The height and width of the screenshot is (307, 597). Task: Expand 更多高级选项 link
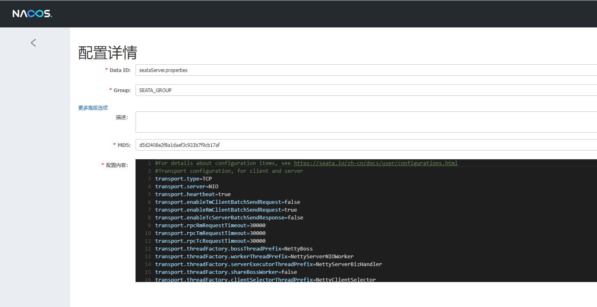[93, 108]
